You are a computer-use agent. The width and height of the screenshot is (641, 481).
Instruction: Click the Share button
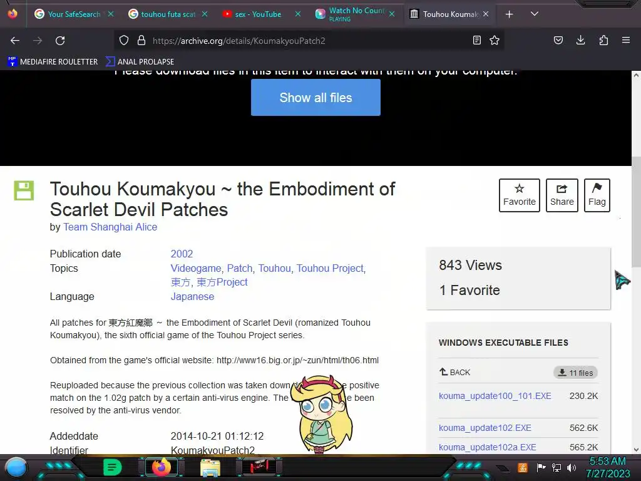pyautogui.click(x=562, y=195)
